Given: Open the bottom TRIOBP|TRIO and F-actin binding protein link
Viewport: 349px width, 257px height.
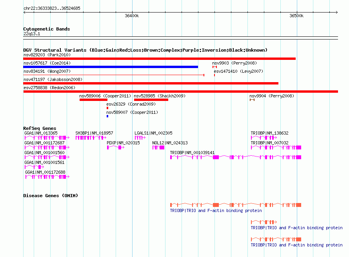Looking at the screenshot, I should [x=297, y=245].
